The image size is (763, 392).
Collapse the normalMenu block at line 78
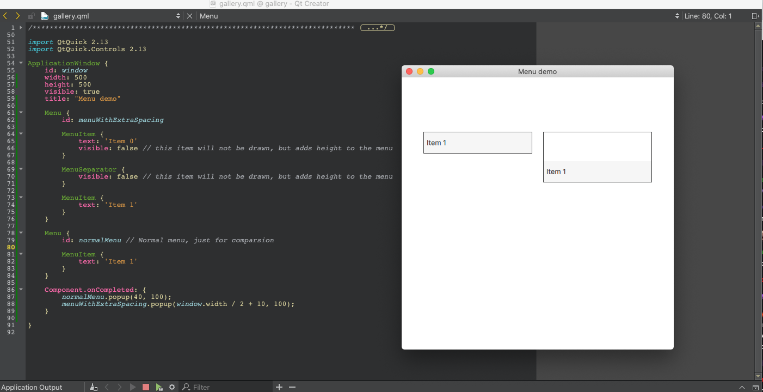point(21,233)
